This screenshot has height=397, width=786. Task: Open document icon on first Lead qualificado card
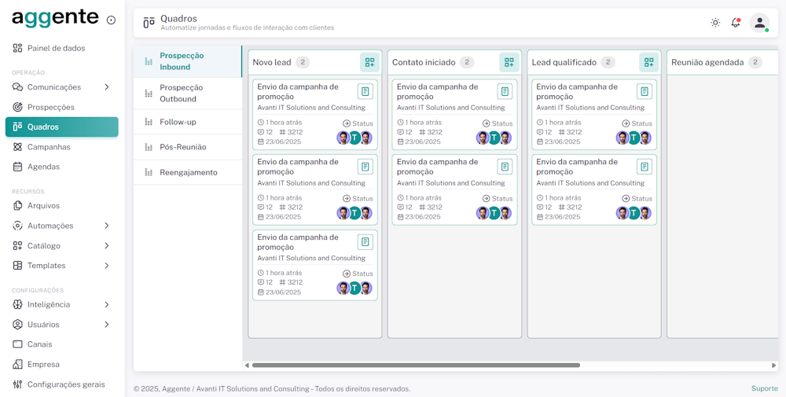click(x=645, y=91)
